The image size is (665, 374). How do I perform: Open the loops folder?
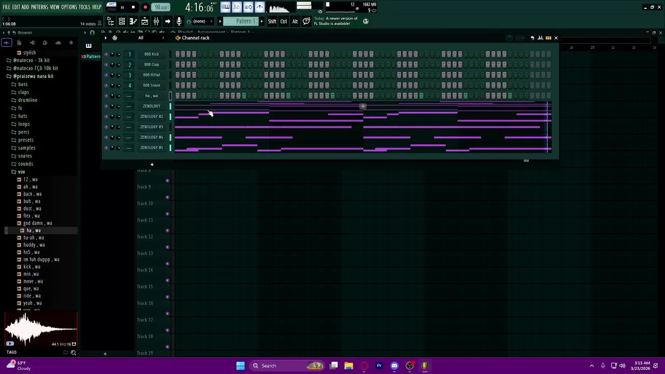point(24,124)
